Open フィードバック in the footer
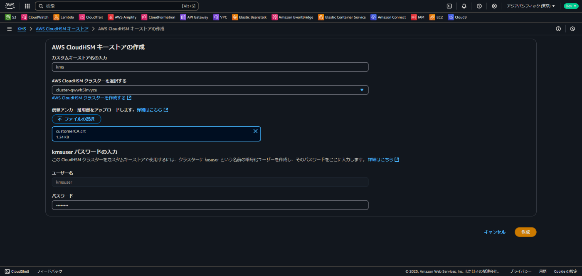The height and width of the screenshot is (276, 582). pyautogui.click(x=49, y=271)
